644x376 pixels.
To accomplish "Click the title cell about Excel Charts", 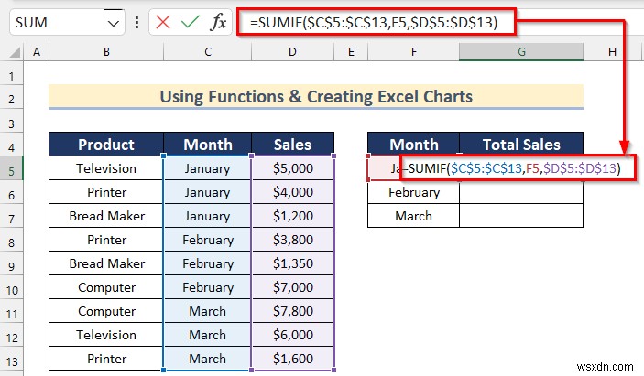I will pos(316,96).
